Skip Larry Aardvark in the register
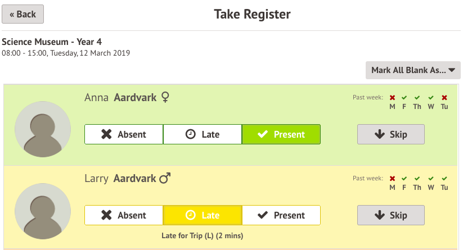The image size is (463, 250). (x=391, y=215)
